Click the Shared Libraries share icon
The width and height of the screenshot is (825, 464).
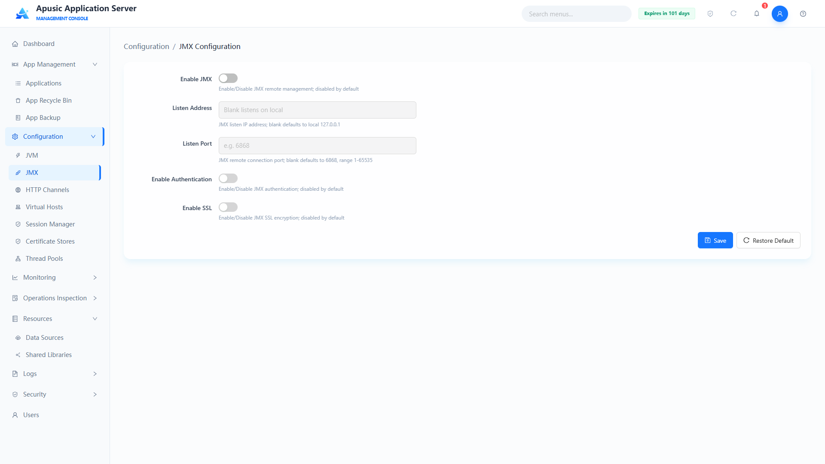coord(18,355)
